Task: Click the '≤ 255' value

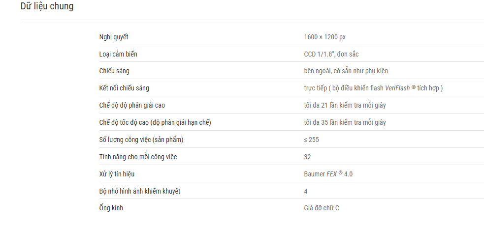Action: (312, 140)
